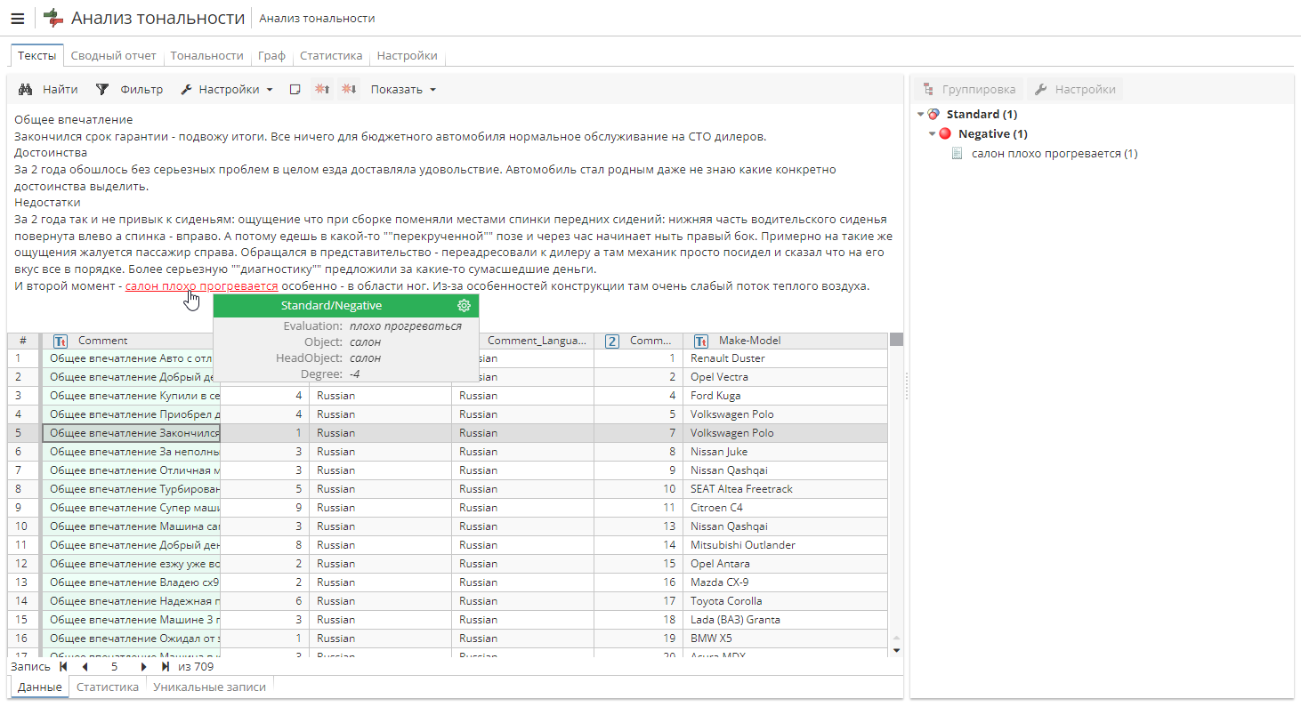Screen dimensions: 1301x723
Task: Click Настройки button in right panel
Action: pyautogui.click(x=1075, y=89)
